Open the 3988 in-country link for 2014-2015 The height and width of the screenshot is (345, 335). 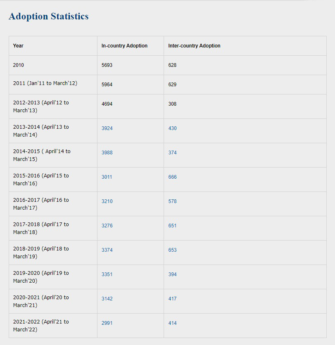coord(107,153)
